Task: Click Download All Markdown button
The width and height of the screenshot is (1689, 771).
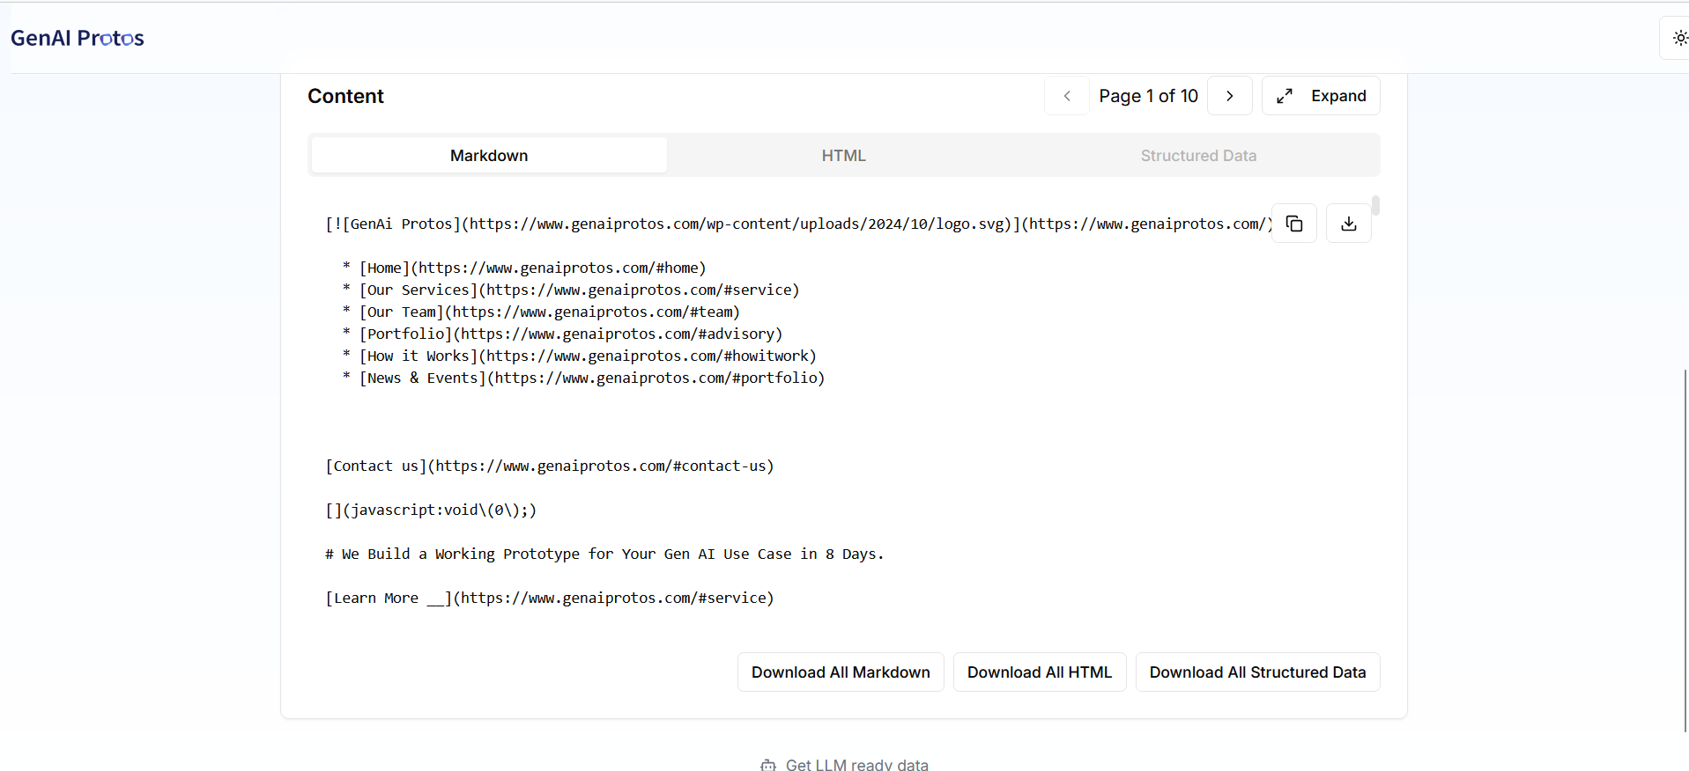Action: [x=841, y=672]
